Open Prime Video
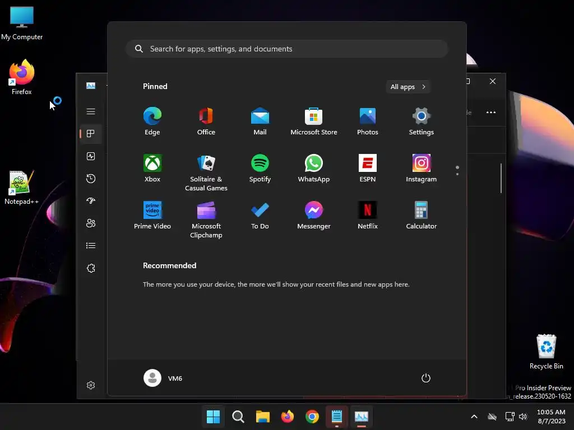574x430 pixels. (152, 216)
